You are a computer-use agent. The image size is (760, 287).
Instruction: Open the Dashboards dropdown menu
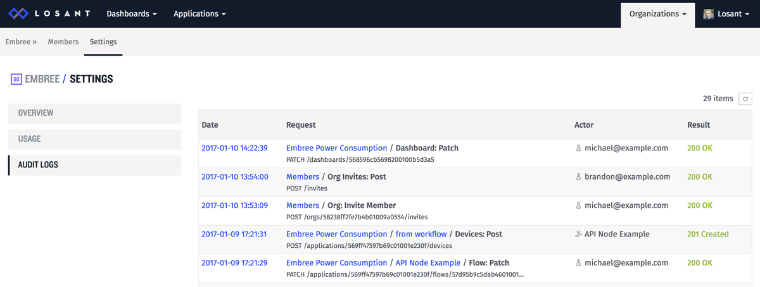[x=132, y=14]
